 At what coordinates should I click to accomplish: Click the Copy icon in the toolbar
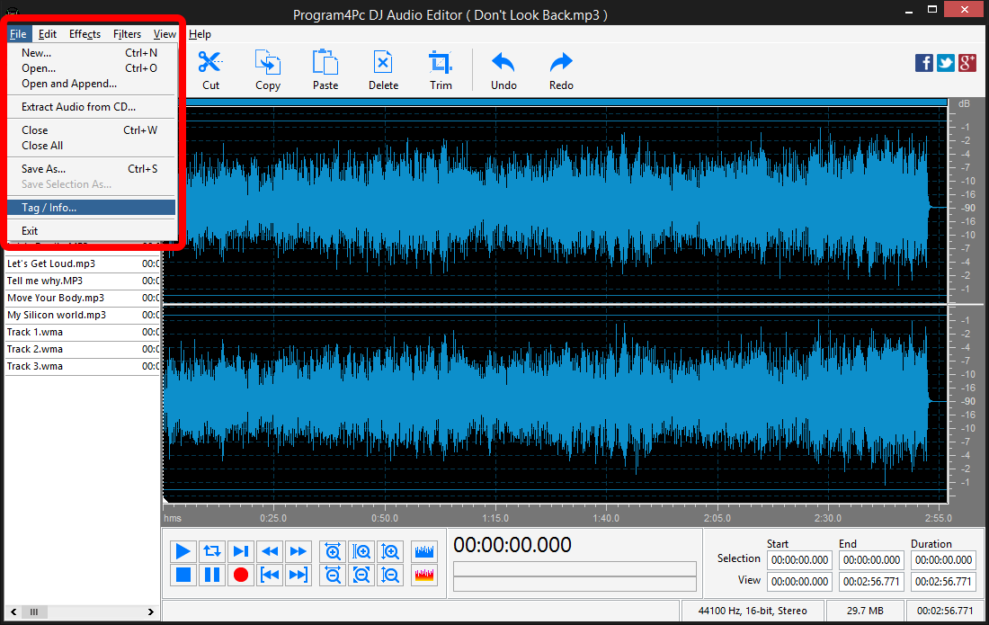267,69
